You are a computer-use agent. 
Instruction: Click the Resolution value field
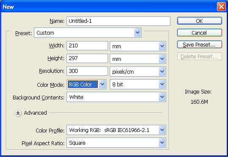pos(87,71)
